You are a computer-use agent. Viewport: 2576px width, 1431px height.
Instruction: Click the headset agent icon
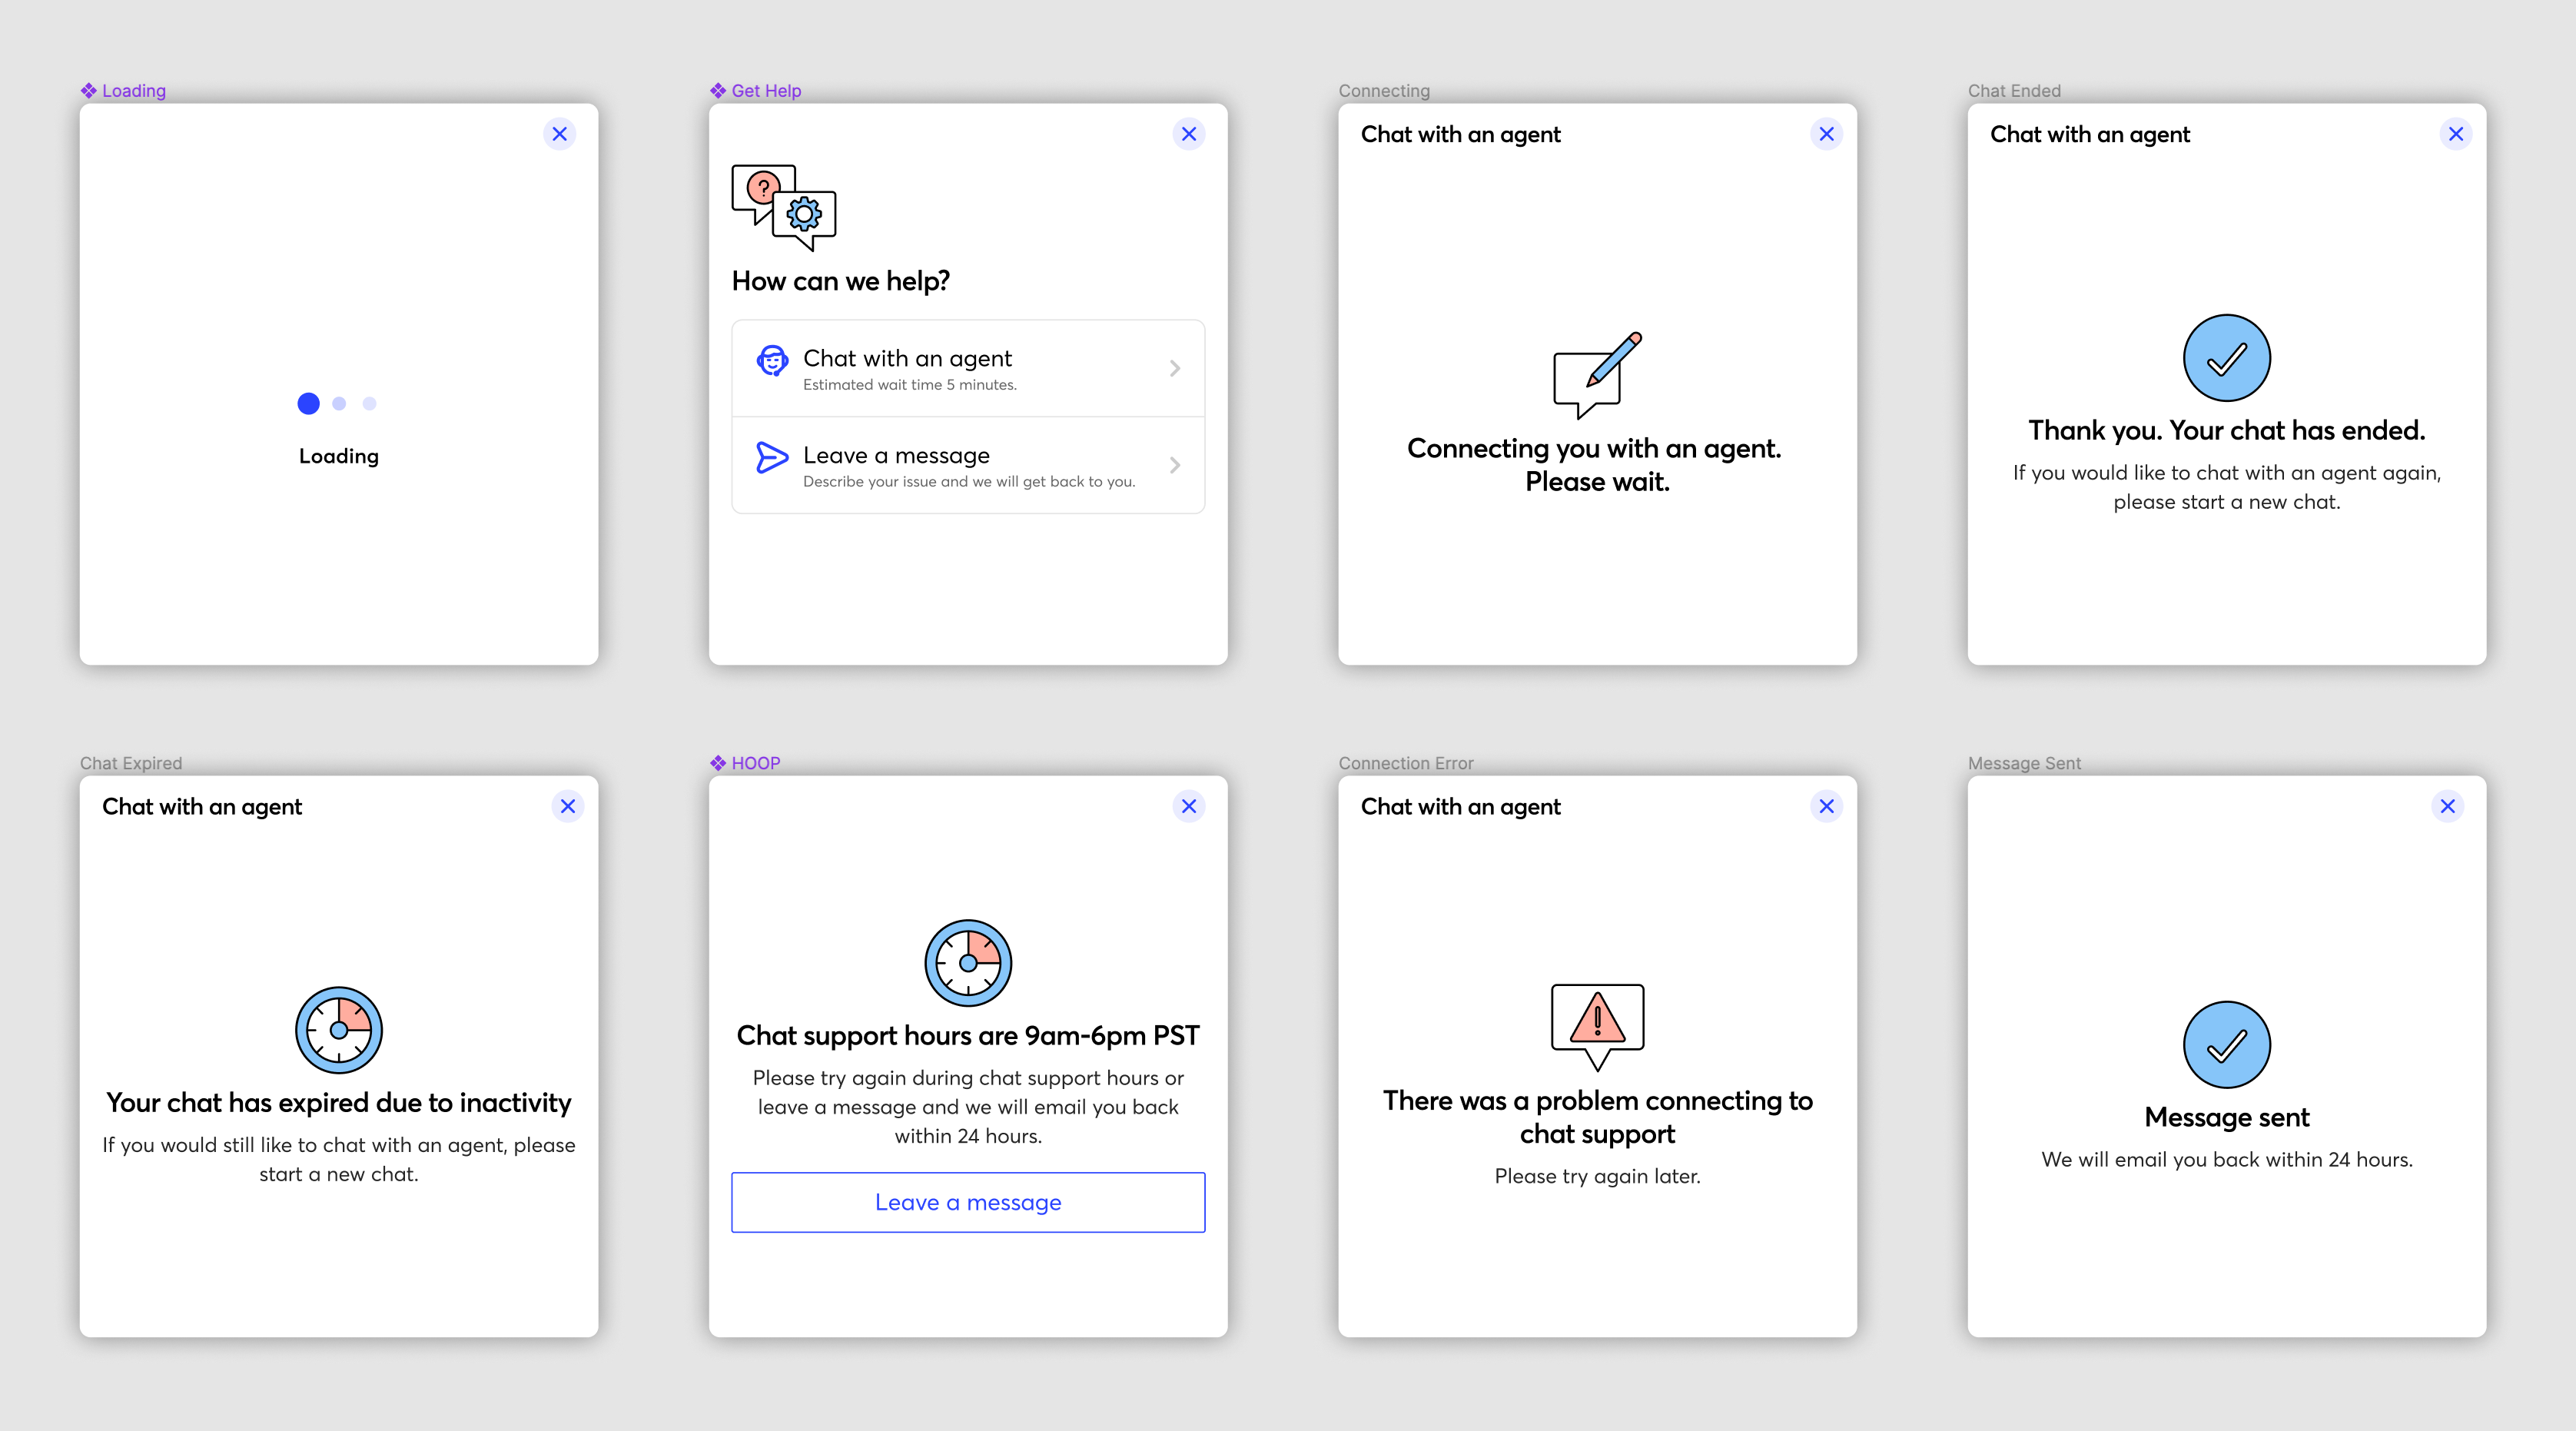[772, 360]
